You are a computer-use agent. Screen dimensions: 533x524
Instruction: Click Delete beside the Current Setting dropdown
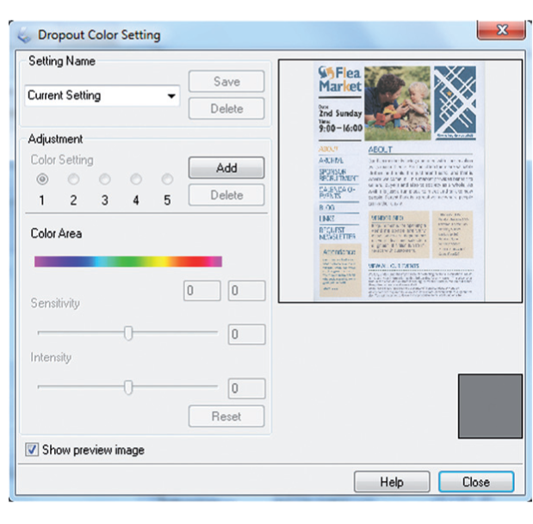pos(226,108)
